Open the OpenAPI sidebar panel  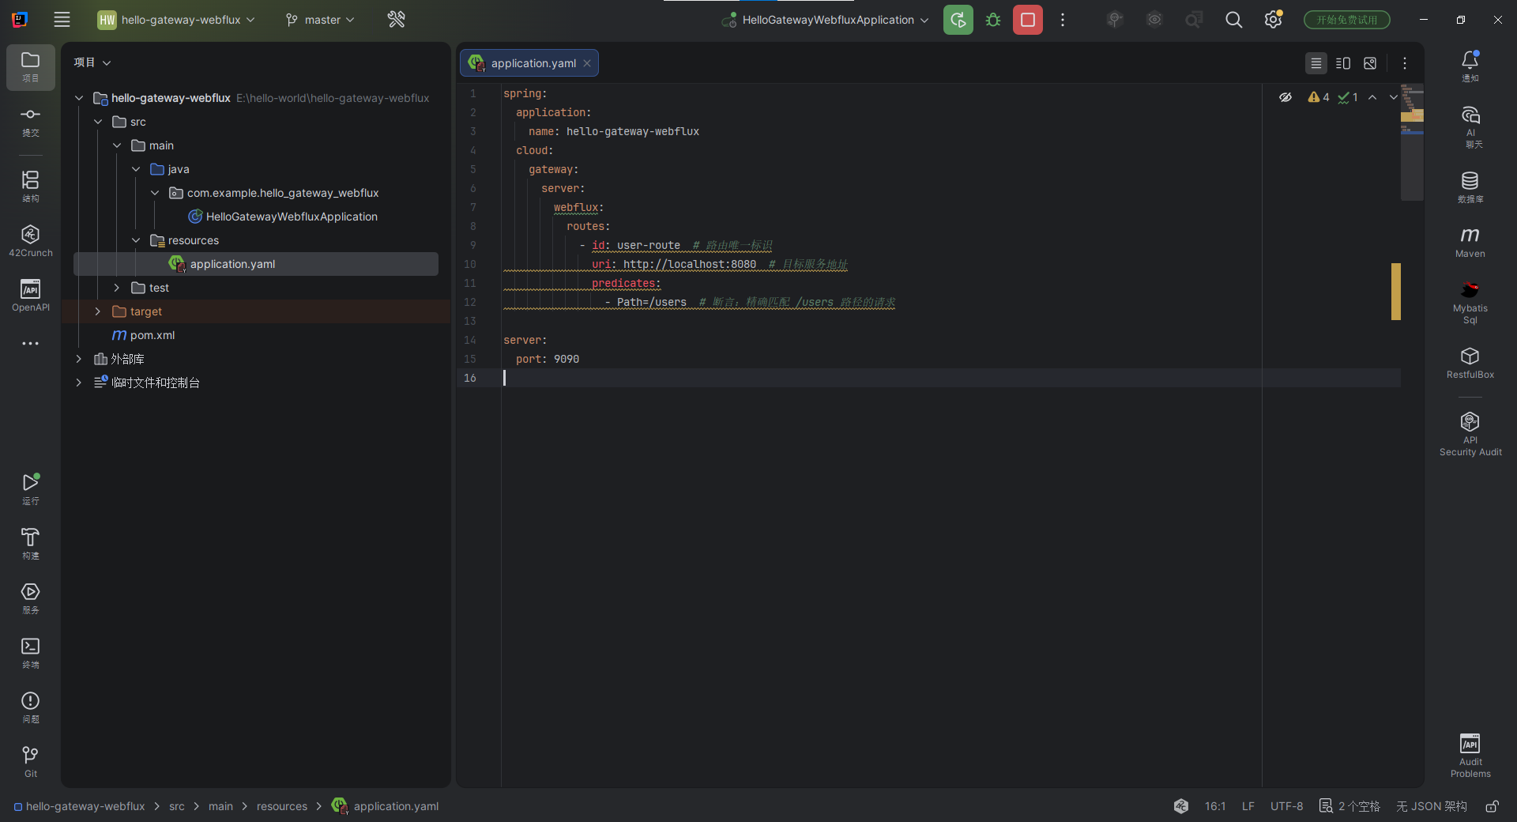tap(31, 296)
